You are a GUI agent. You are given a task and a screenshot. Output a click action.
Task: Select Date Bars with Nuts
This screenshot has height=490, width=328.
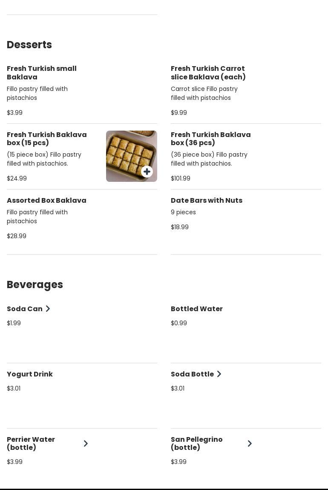point(207,200)
